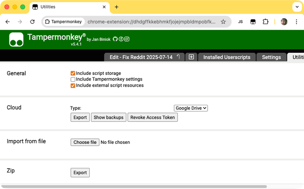
Task: Open the user profile avatar
Action: tap(284, 21)
